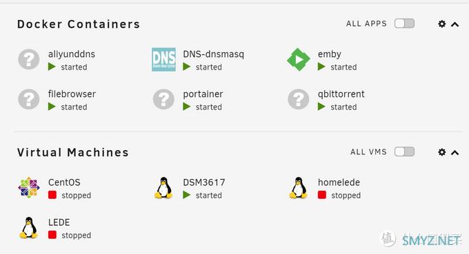Screen dimensions: 469x254
Task: Click the DSM3617 penguin VM icon
Action: (x=163, y=187)
